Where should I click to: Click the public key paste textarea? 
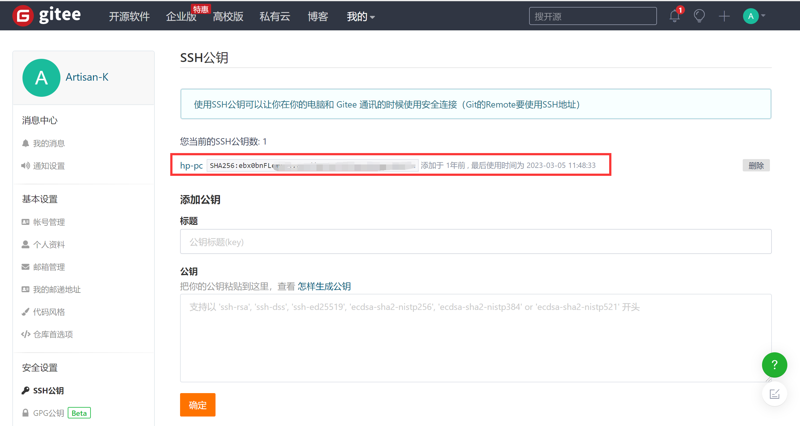[x=475, y=338]
